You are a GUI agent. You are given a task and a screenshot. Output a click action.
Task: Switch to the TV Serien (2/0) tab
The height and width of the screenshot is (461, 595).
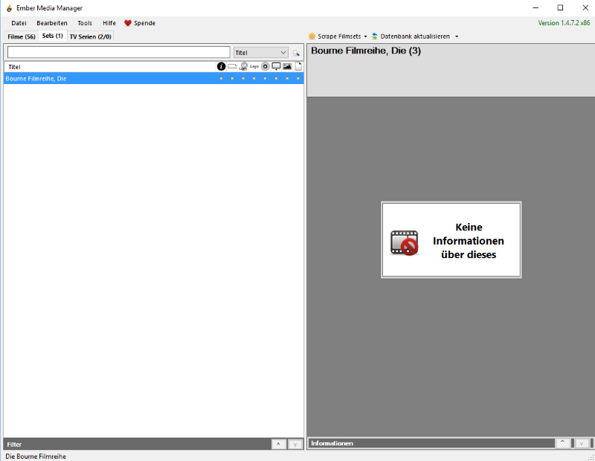[90, 36]
